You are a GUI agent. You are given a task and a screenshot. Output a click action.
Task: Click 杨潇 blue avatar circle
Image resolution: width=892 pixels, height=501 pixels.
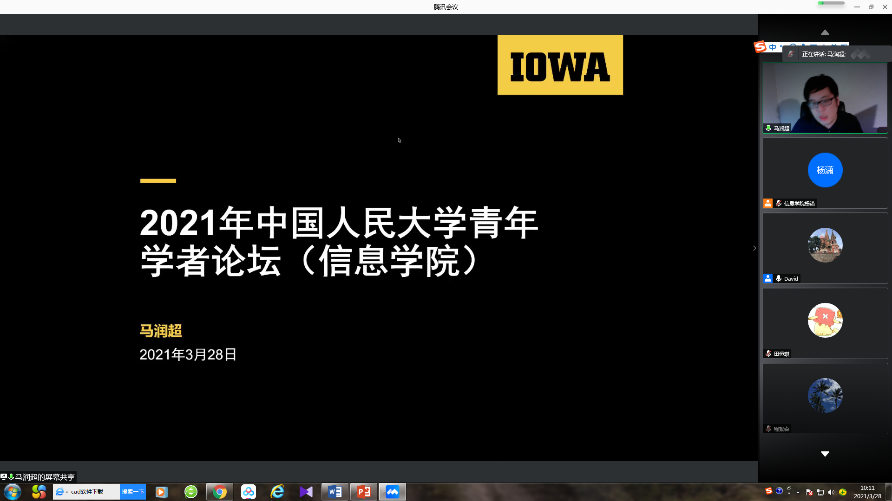[x=825, y=170]
